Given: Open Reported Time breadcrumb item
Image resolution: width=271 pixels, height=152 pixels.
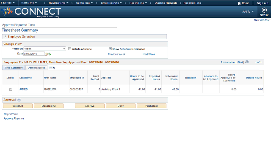Looking at the screenshot, I should click(192, 3).
